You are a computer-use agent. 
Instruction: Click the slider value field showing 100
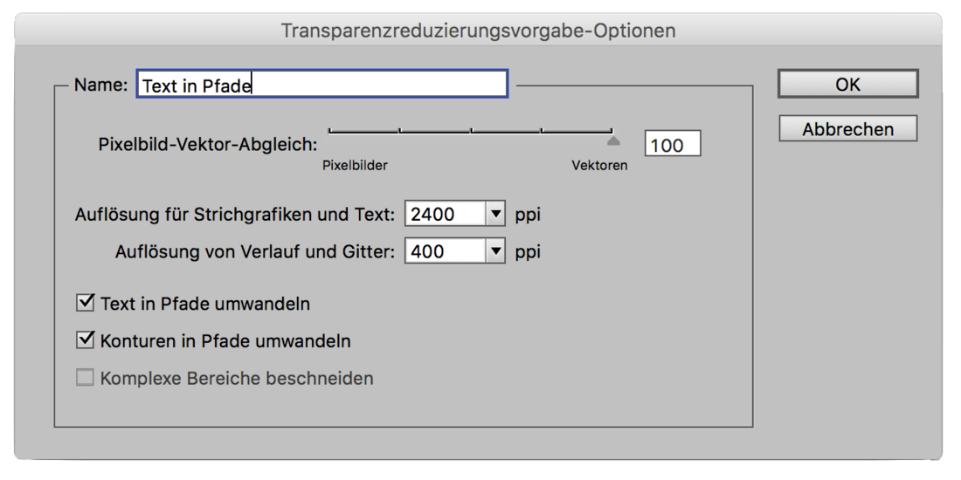point(672,145)
